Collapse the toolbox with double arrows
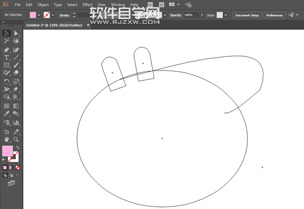This screenshot has height=209, width=304. point(3,22)
